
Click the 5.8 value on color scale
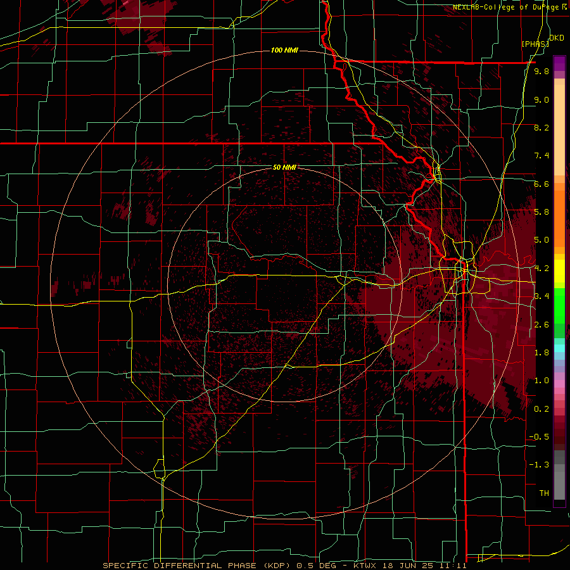[541, 212]
